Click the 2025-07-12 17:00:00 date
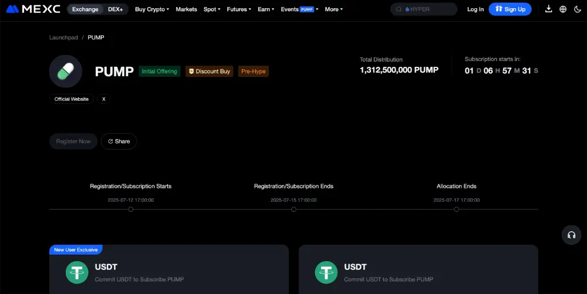 point(131,200)
